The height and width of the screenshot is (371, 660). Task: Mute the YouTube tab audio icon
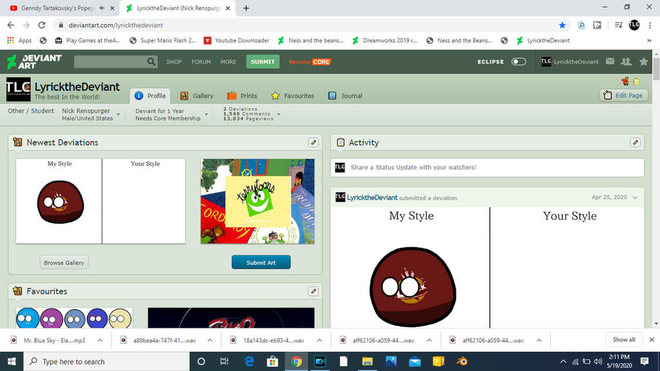pyautogui.click(x=102, y=8)
